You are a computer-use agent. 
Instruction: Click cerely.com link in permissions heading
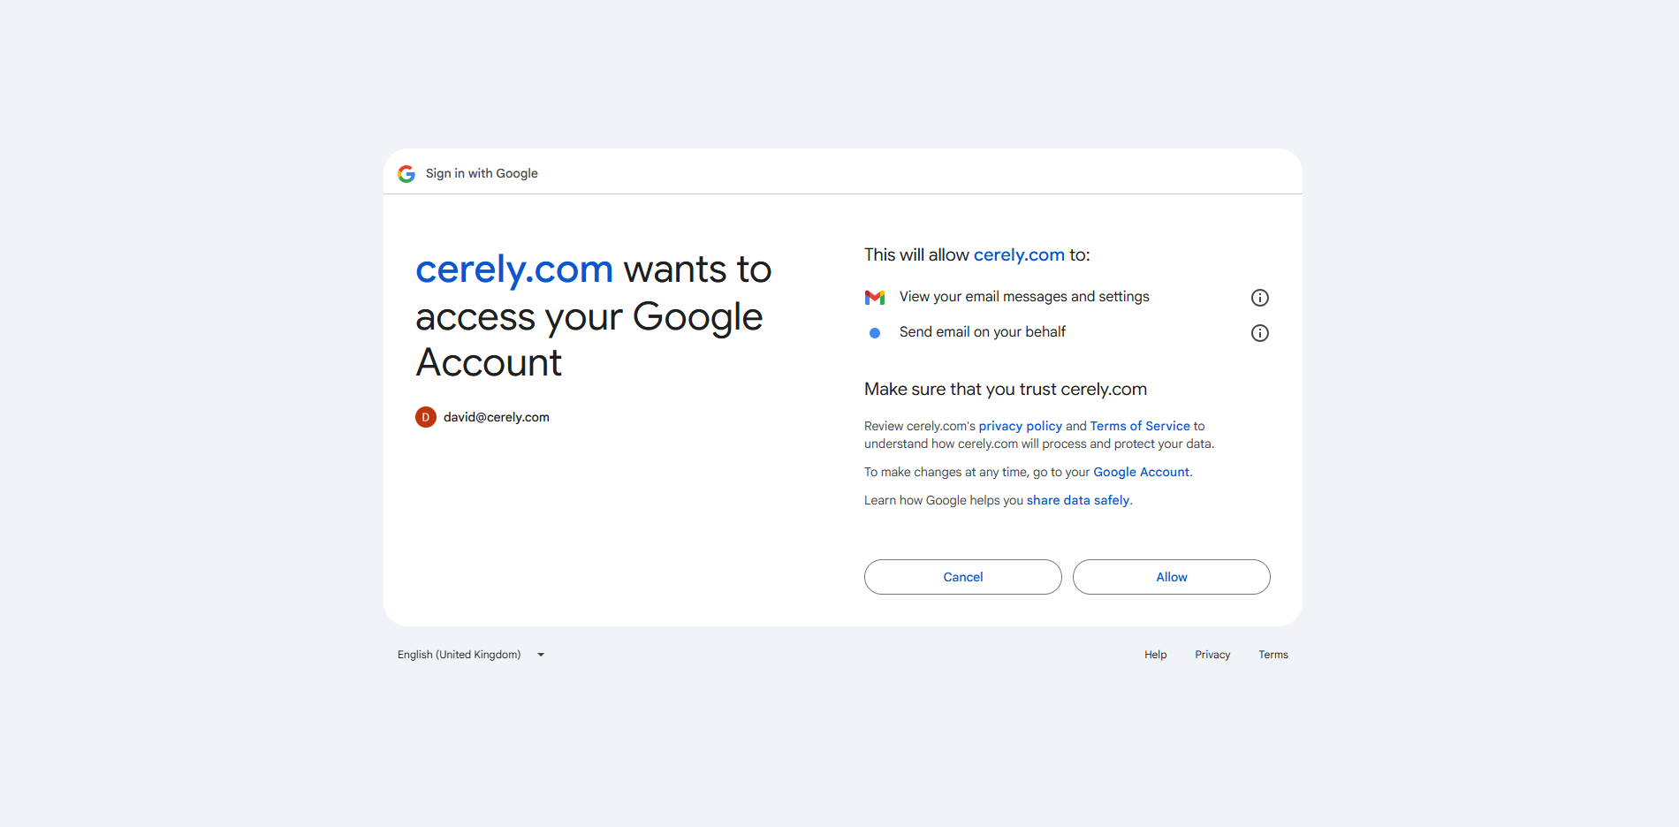click(x=1019, y=255)
